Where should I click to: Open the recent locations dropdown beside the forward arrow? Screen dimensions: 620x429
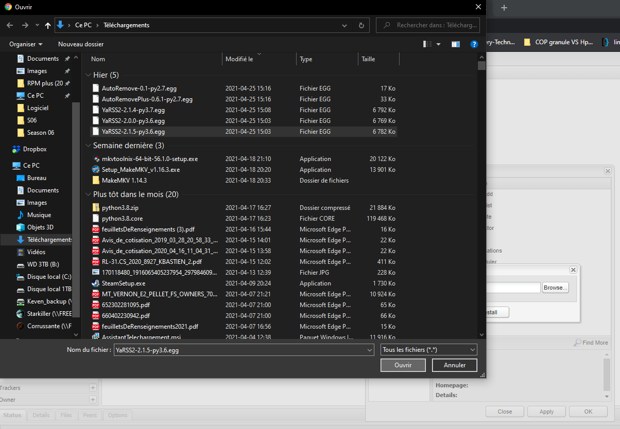37,25
